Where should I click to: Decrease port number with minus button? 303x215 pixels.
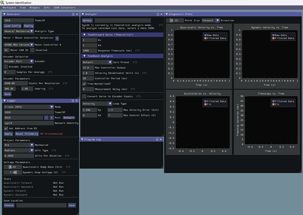coord(46,118)
